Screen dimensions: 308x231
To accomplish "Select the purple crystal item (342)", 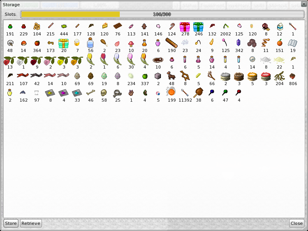I will click(x=238, y=42).
